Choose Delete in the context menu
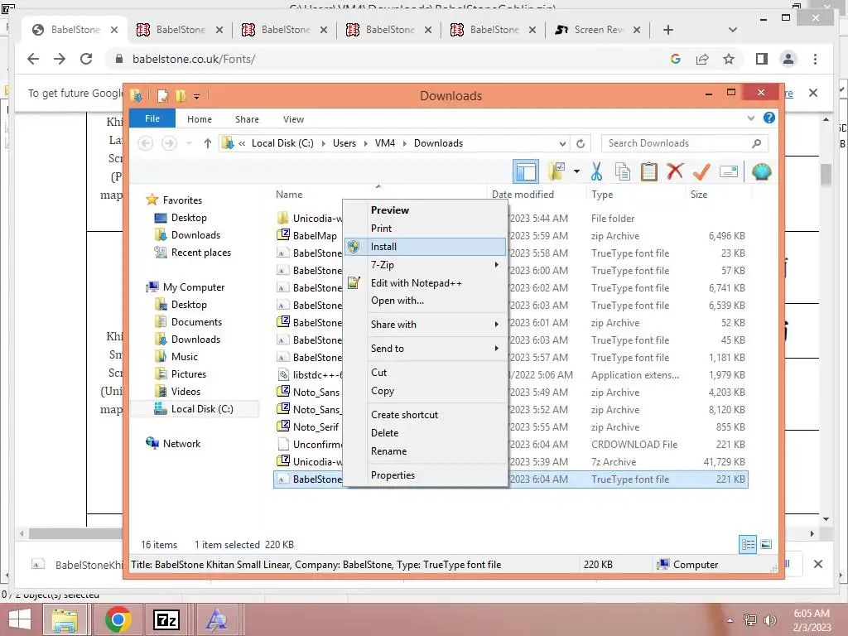Image resolution: width=848 pixels, height=636 pixels. click(426, 433)
